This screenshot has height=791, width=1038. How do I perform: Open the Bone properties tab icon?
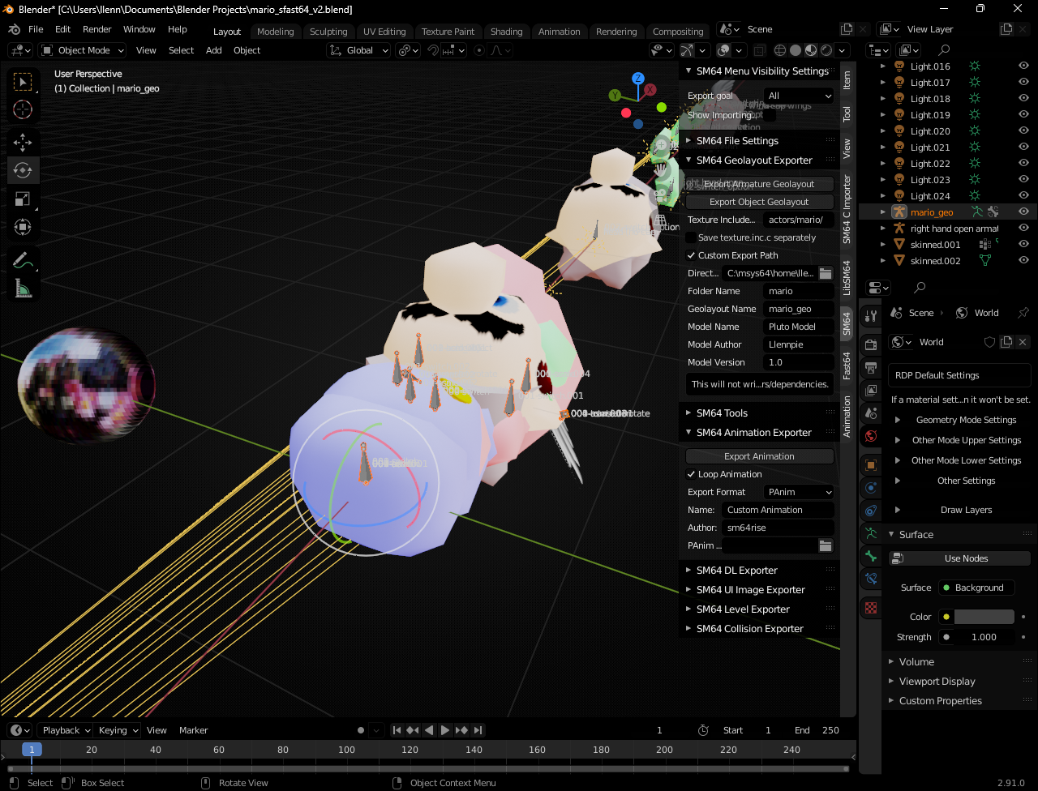click(871, 556)
